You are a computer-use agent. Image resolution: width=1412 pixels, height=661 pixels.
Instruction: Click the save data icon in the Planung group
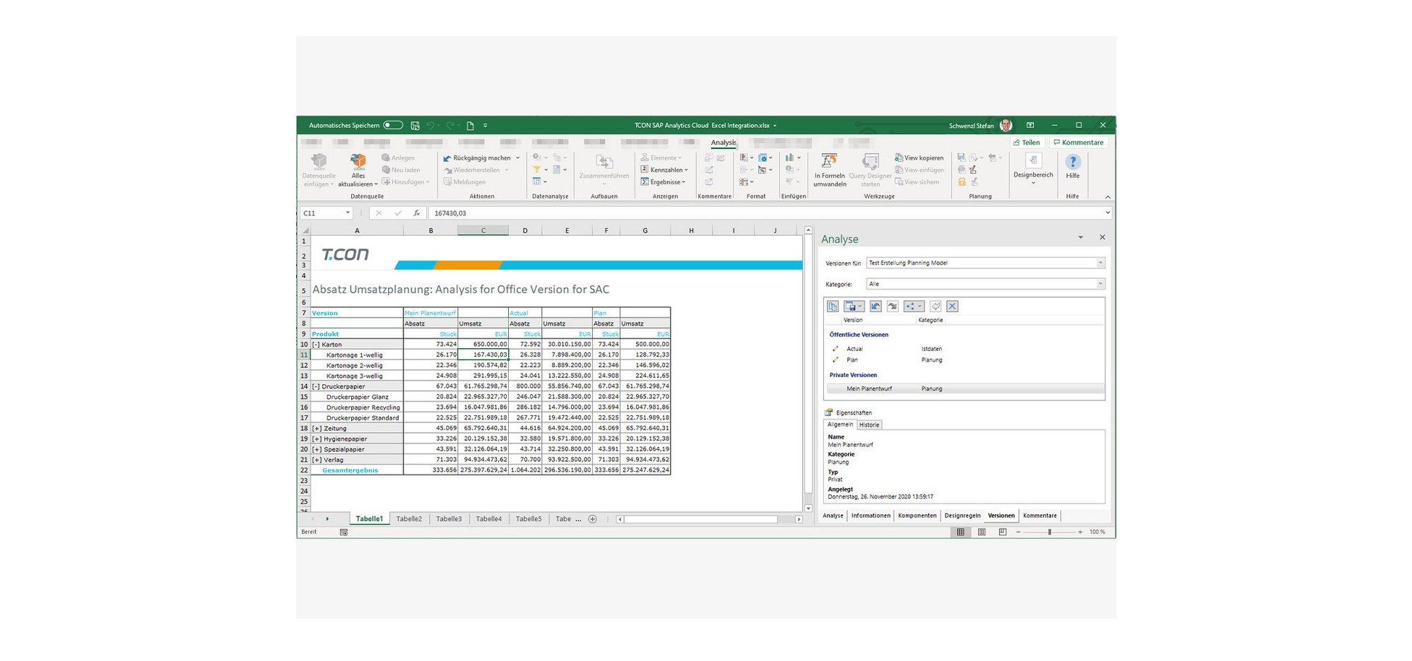pyautogui.click(x=961, y=157)
